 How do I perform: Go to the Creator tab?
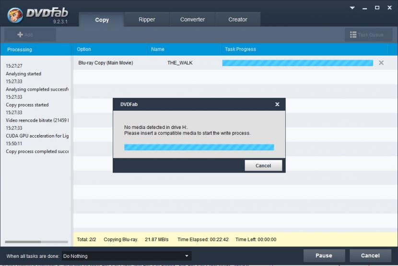tap(238, 20)
